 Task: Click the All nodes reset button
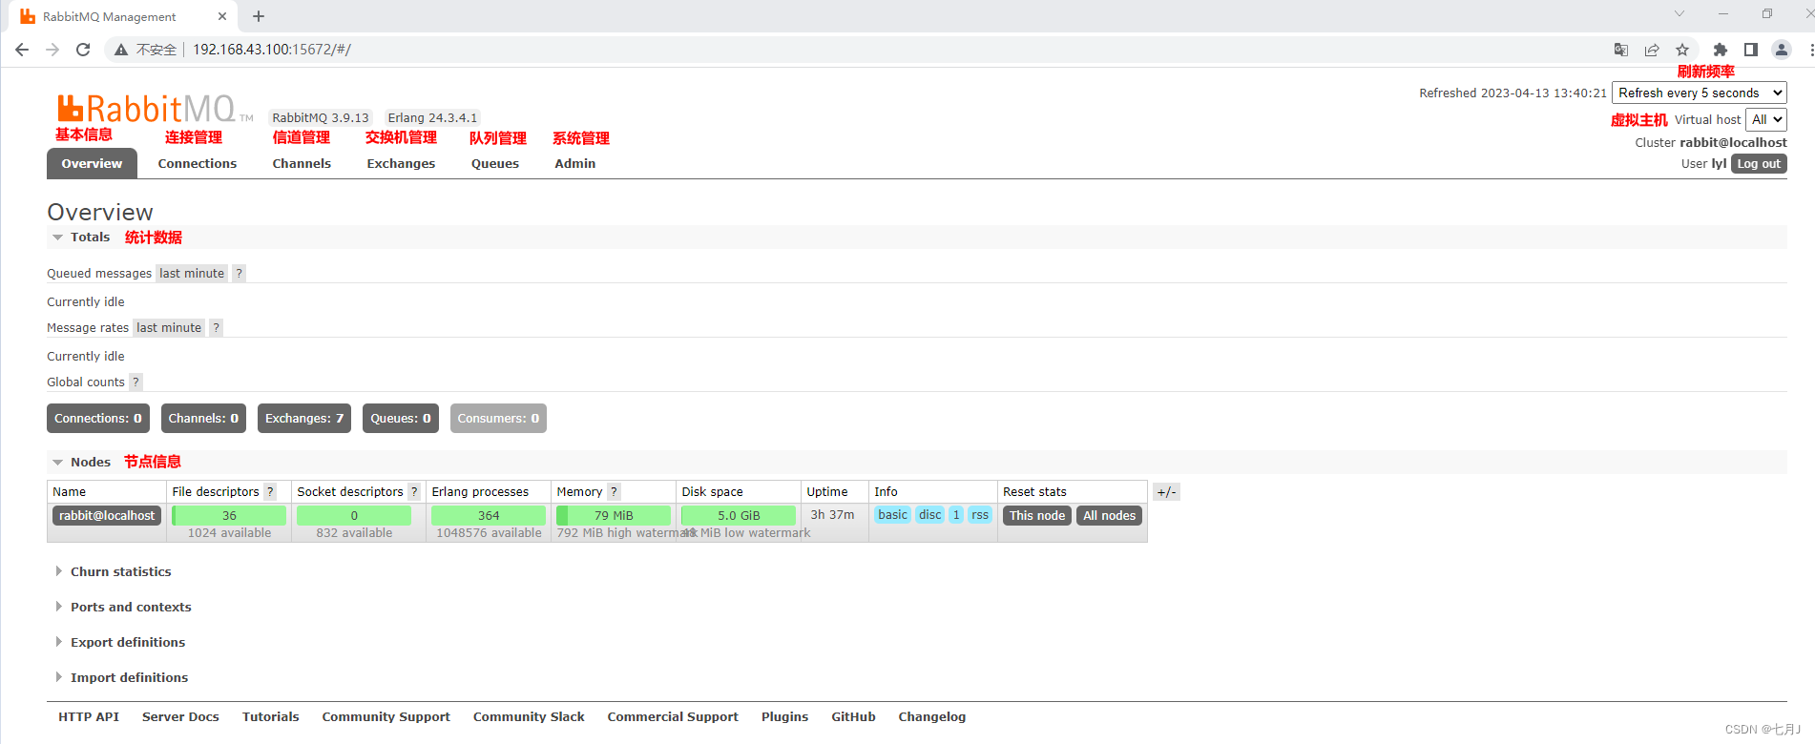[x=1109, y=515]
